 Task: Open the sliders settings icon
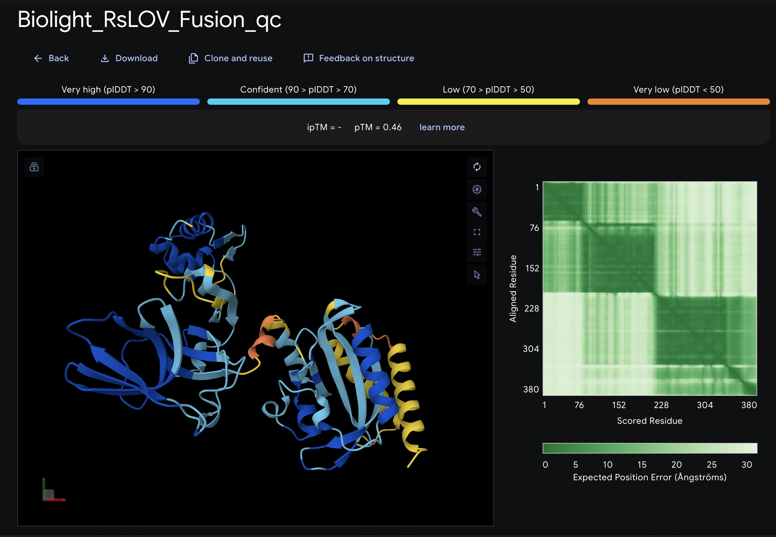[x=477, y=252]
